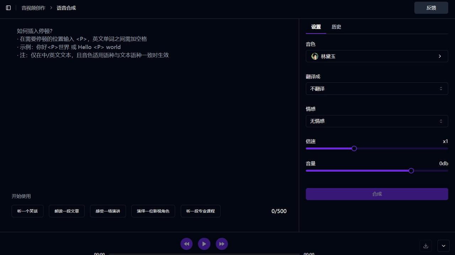Collapse the player with chevron down
The image size is (455, 255).
(444, 245)
